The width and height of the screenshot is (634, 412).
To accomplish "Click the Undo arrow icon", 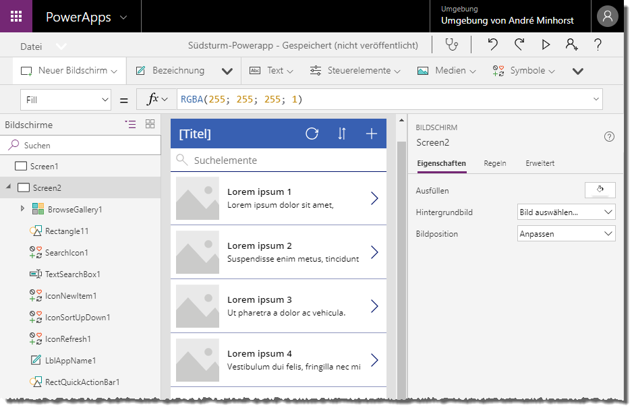I will (x=493, y=45).
